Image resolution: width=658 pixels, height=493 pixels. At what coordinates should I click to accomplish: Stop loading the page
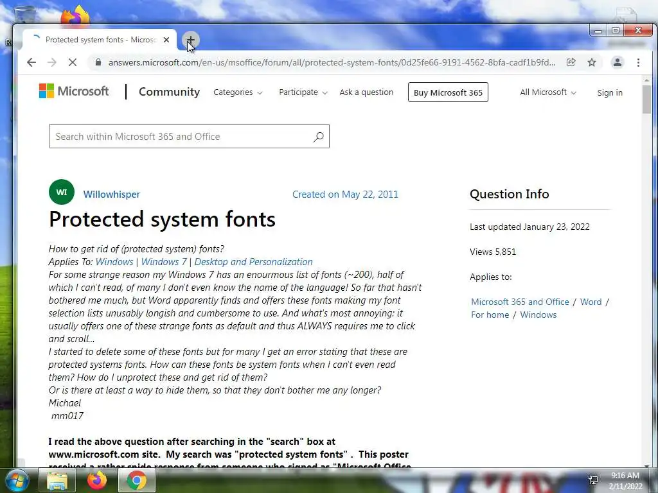(73, 62)
